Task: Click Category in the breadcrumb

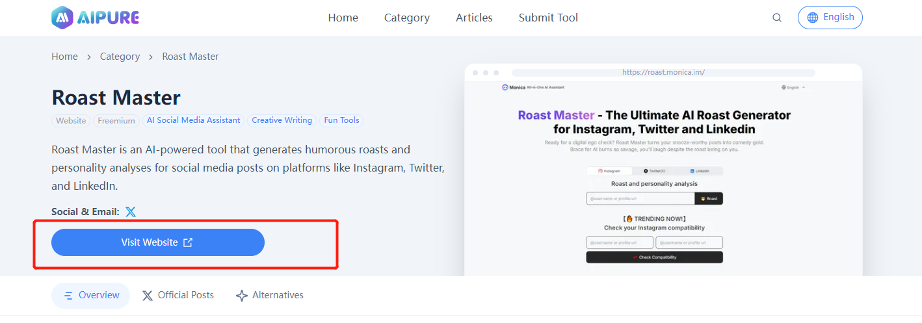Action: click(x=120, y=57)
